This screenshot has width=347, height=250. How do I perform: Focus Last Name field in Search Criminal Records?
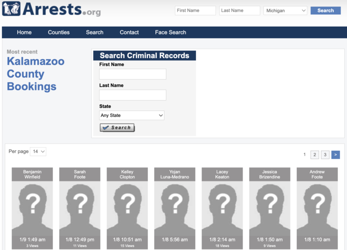click(x=132, y=95)
